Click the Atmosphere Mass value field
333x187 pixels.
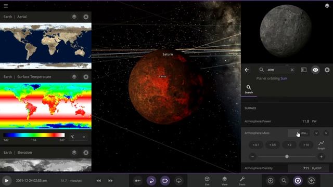pyautogui.click(x=293, y=133)
